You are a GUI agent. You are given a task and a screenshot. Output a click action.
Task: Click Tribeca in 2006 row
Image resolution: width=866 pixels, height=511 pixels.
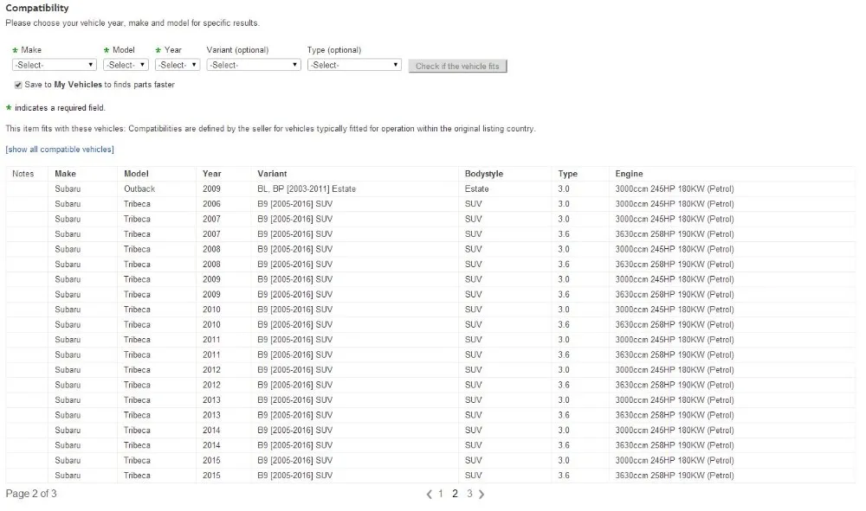coord(137,204)
